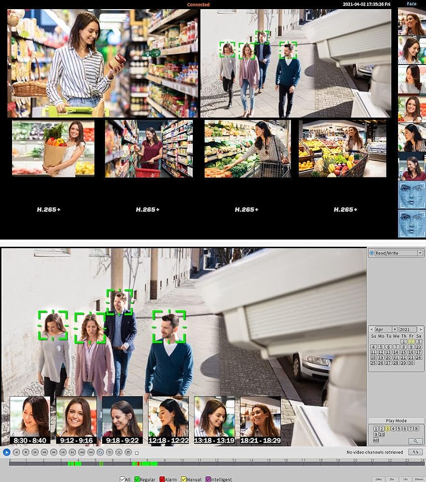
Task: Click the fast forward button
Action: pyautogui.click(x=54, y=453)
